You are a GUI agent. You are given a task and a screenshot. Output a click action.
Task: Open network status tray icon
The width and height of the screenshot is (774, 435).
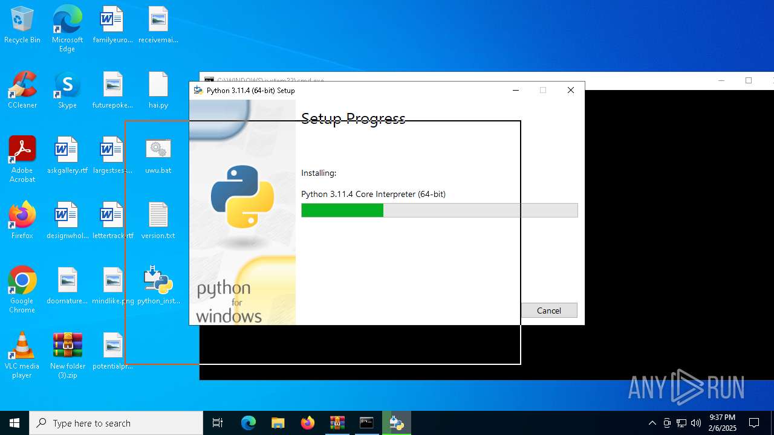pyautogui.click(x=681, y=423)
